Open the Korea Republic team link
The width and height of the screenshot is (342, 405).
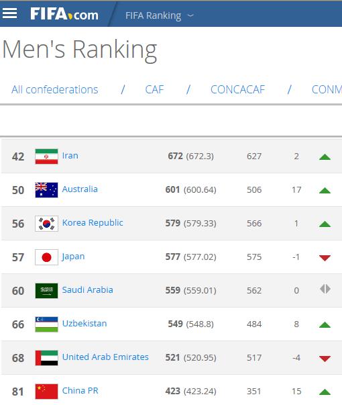tap(93, 223)
